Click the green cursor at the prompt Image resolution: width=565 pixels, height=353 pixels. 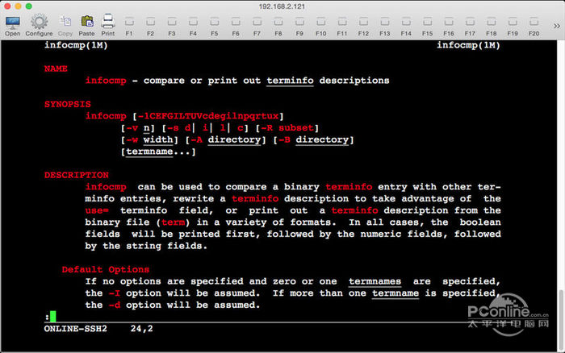coord(53,316)
